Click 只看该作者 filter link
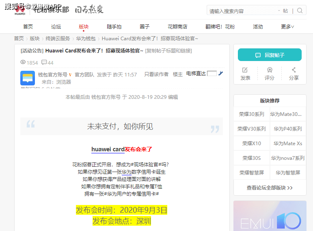The height and width of the screenshot is (231, 313). point(156,74)
